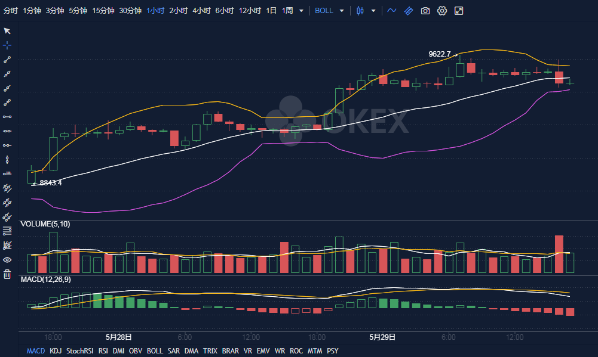Switch to 分时 time-sharing view
Viewport: 598px width, 357px height.
pyautogui.click(x=11, y=11)
